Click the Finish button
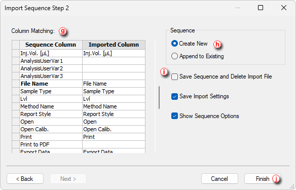296x190 pixels. point(263,178)
